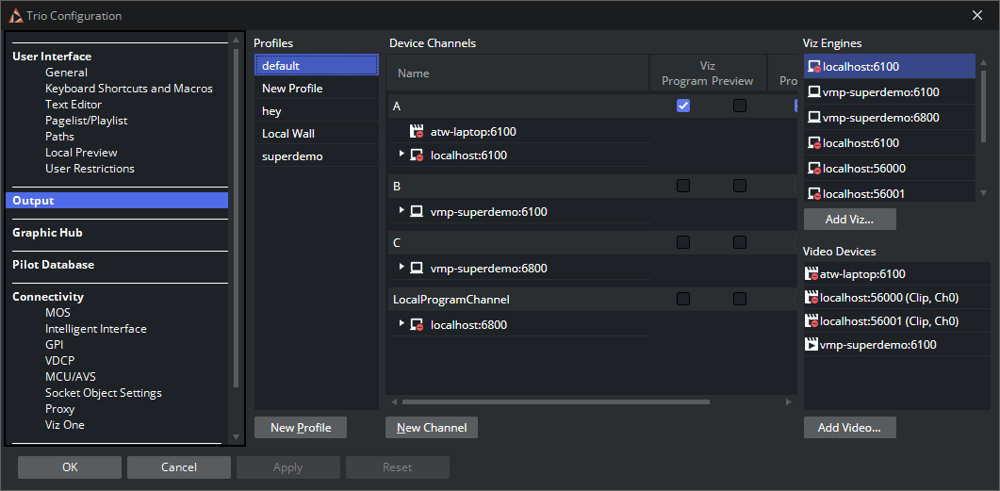Click the vmp-superdemo:6800 engine icon in Viz Engines
1000x491 pixels.
(813, 118)
